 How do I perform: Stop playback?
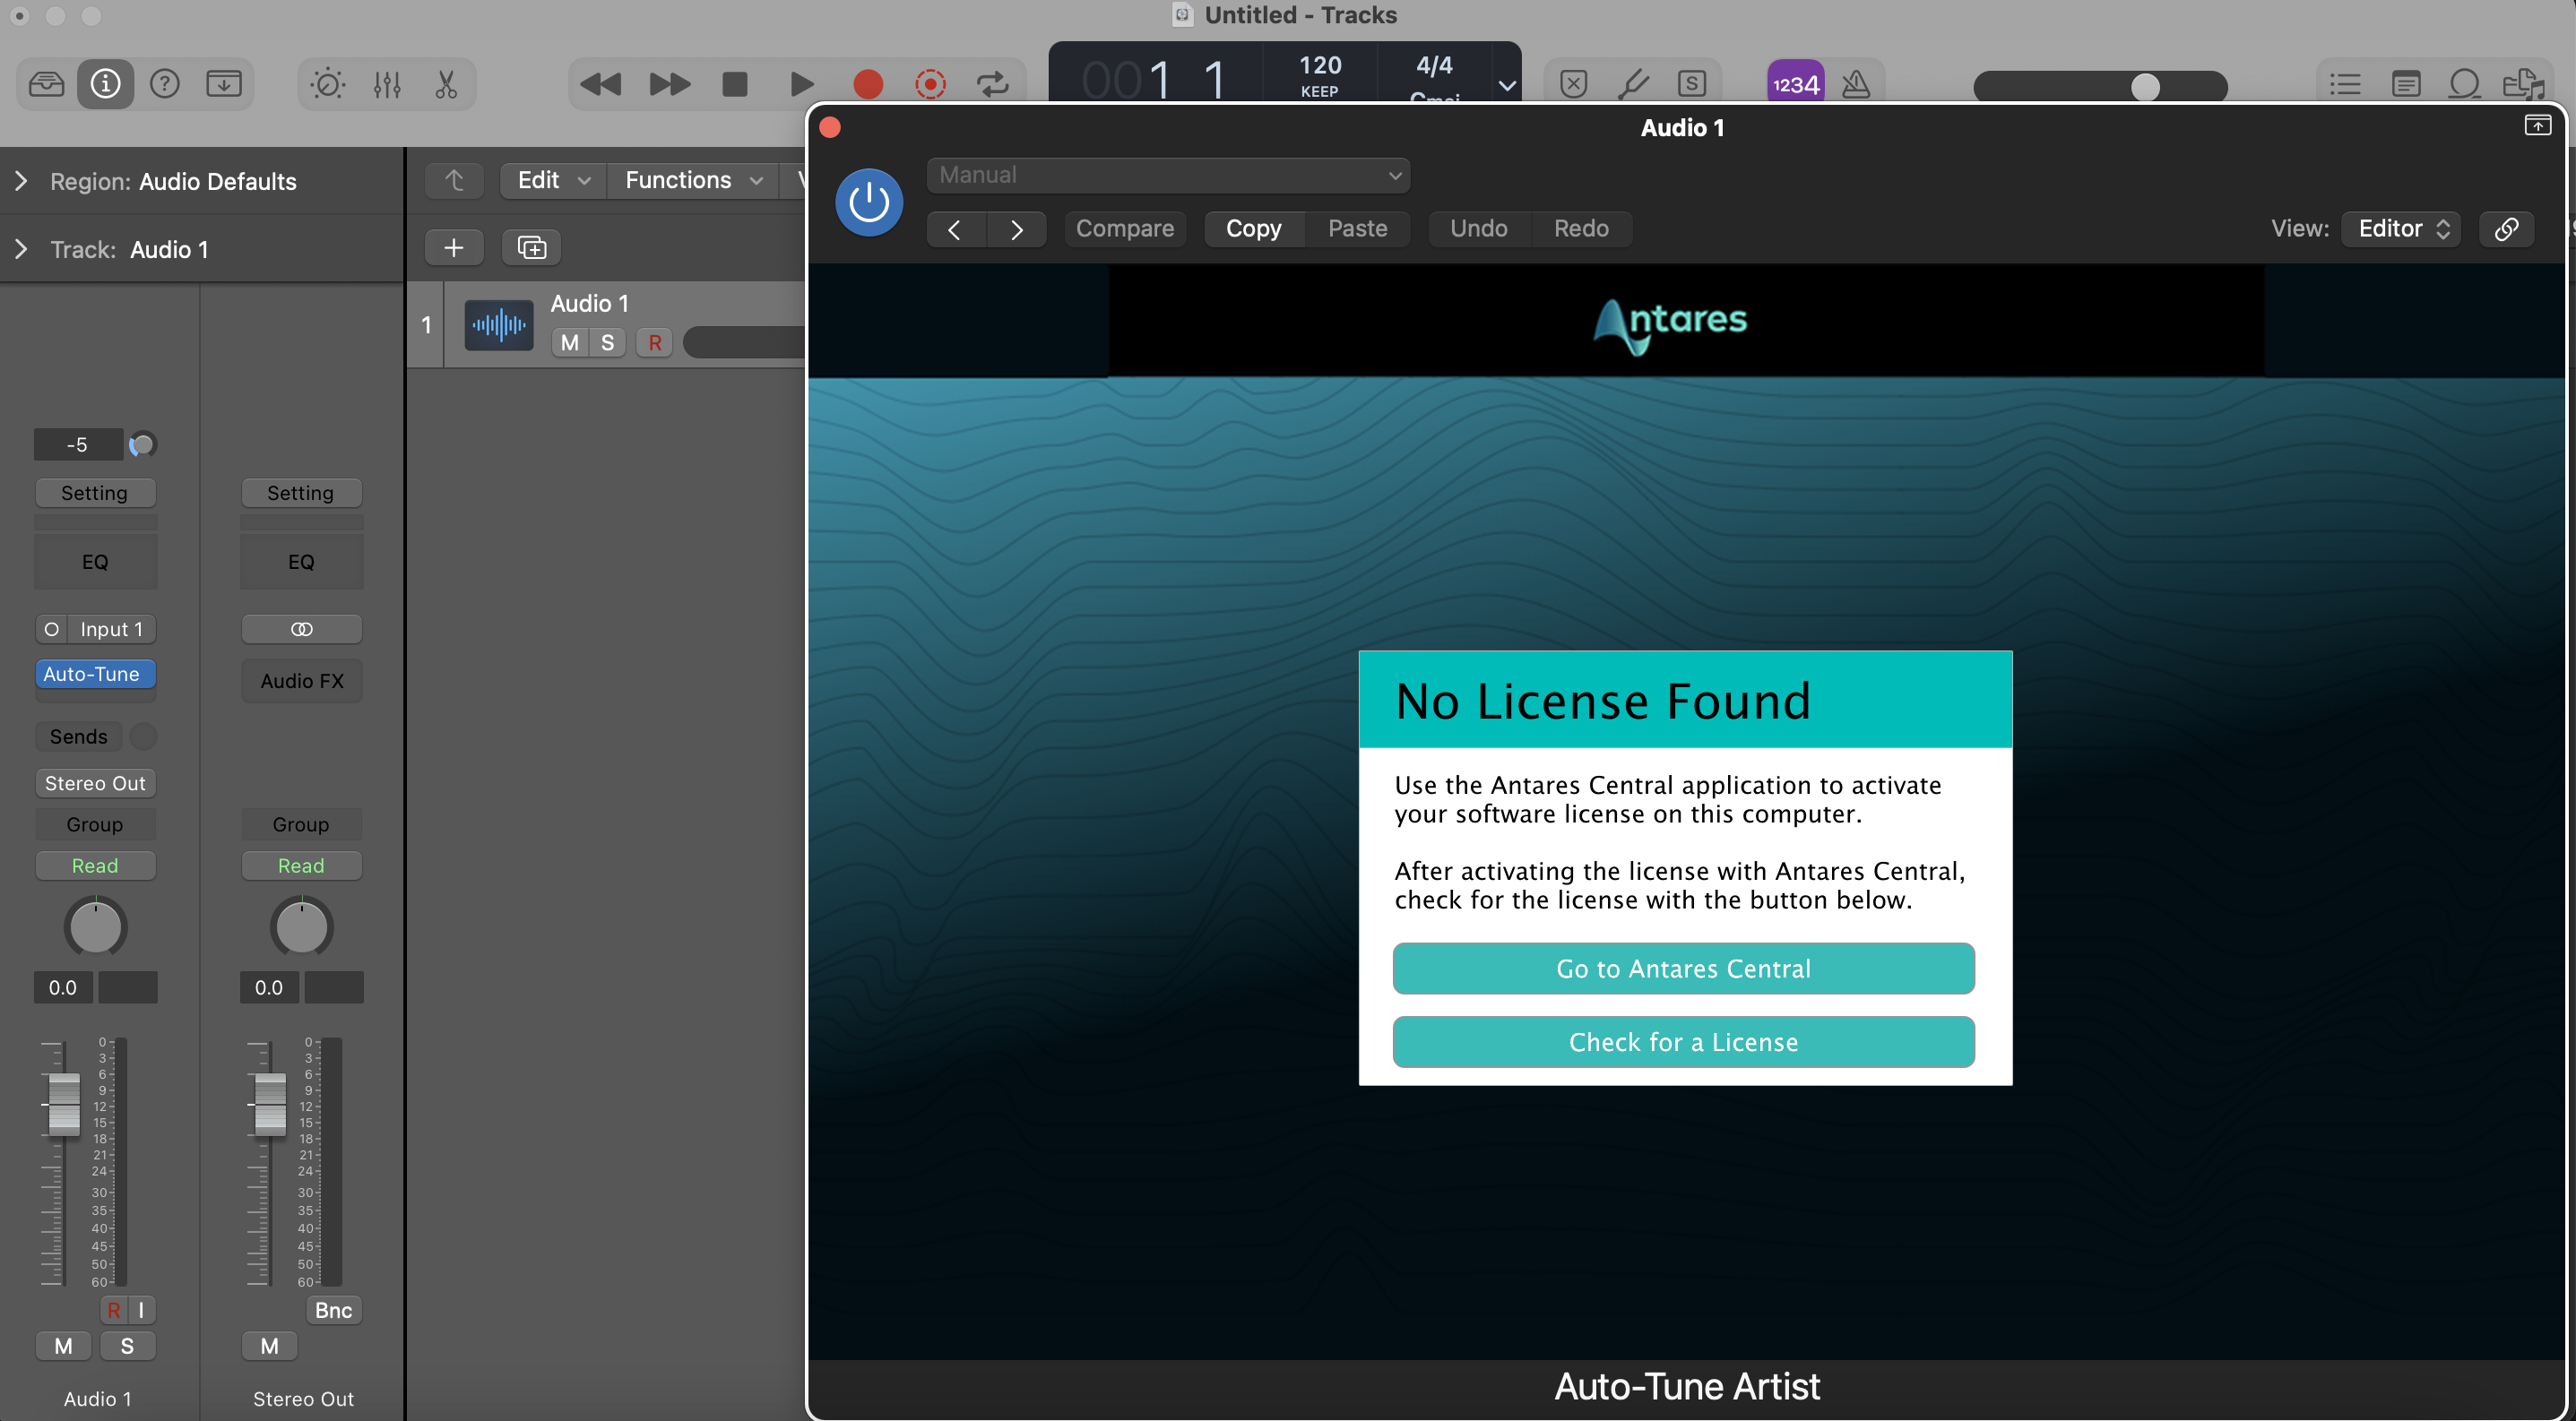735,84
